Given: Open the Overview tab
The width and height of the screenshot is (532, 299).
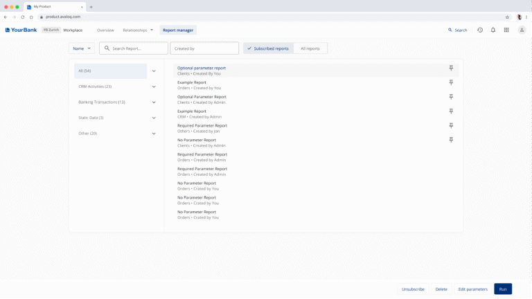Looking at the screenshot, I should 105,30.
